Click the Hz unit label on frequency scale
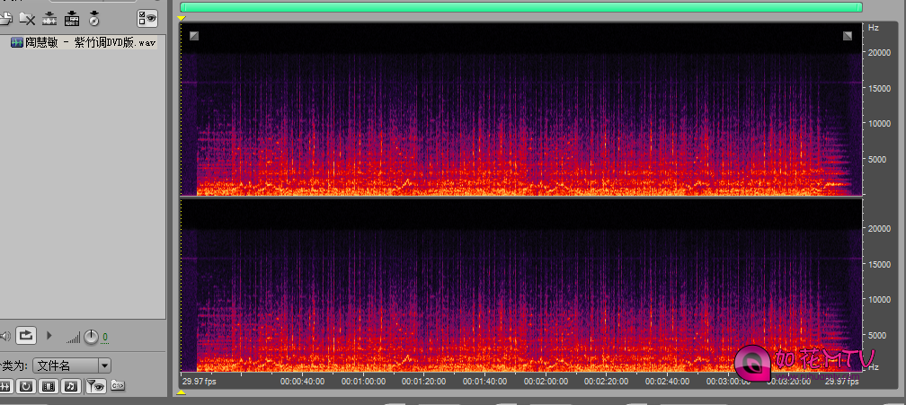The image size is (906, 405). point(873,27)
